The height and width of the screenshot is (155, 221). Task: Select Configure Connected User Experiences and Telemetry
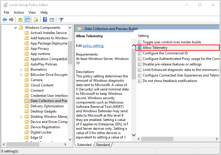point(181,75)
